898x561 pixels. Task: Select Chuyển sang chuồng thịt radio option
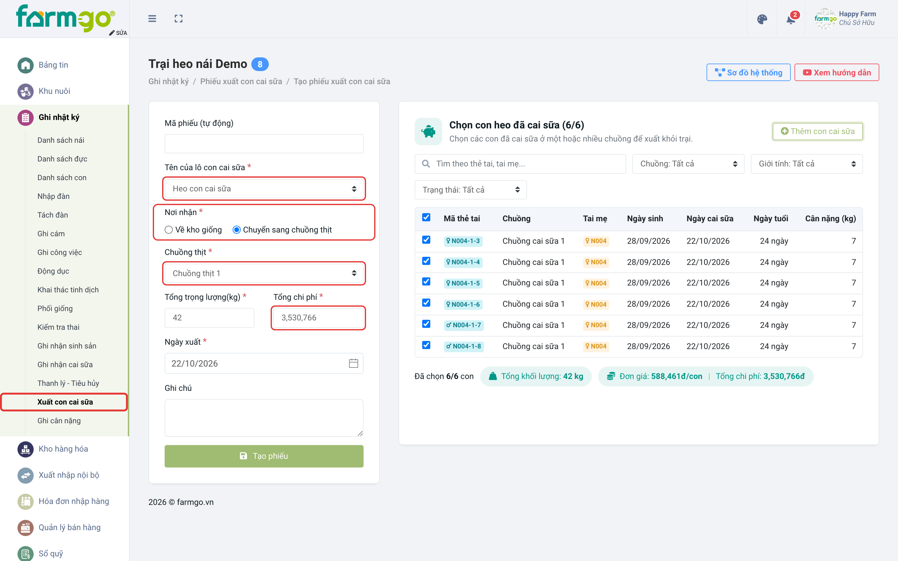(236, 230)
